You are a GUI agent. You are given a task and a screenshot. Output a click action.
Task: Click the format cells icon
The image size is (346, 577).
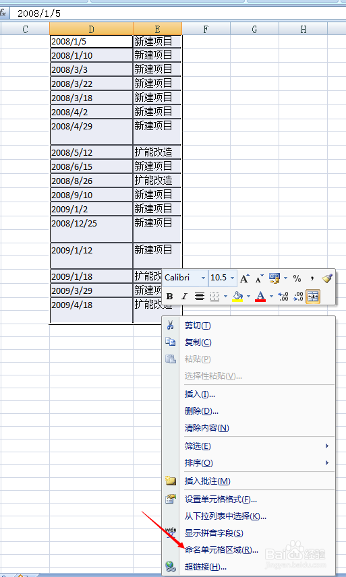pyautogui.click(x=171, y=499)
